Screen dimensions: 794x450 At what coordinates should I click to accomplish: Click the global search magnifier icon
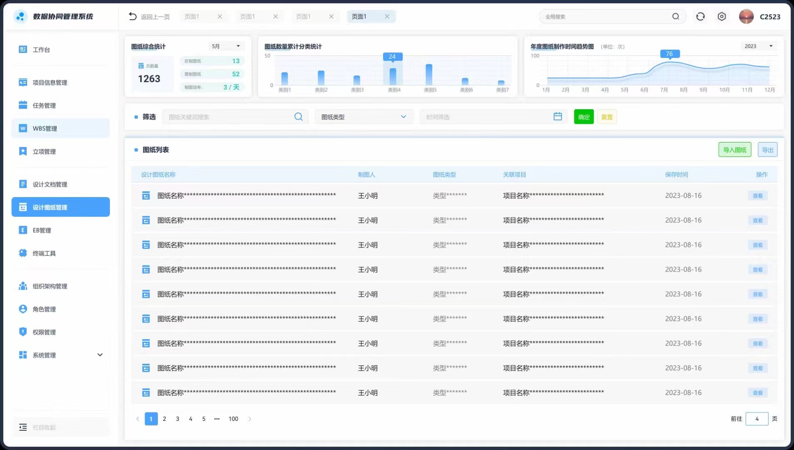(x=675, y=16)
